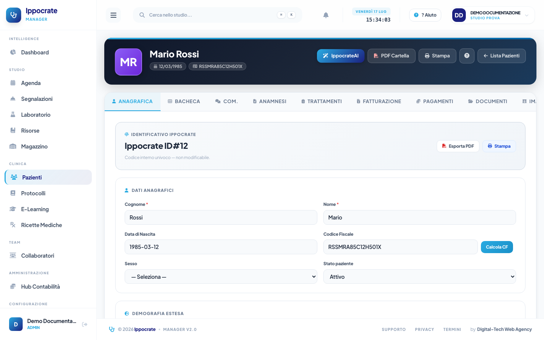Image resolution: width=544 pixels, height=340 pixels.
Task: Open the notifications bell
Action: [x=326, y=15]
